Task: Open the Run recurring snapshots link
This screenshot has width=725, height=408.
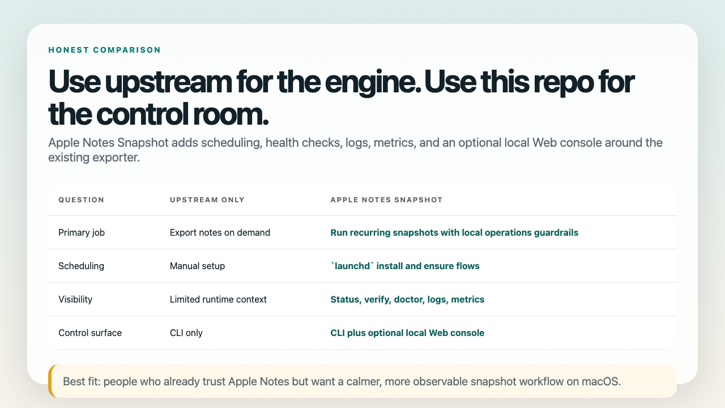Action: click(454, 232)
